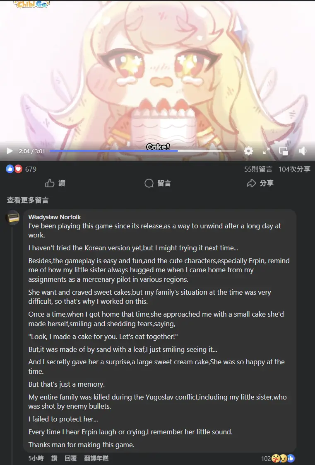Like the post with 讚 button
This screenshot has width=315, height=465.
(55, 183)
